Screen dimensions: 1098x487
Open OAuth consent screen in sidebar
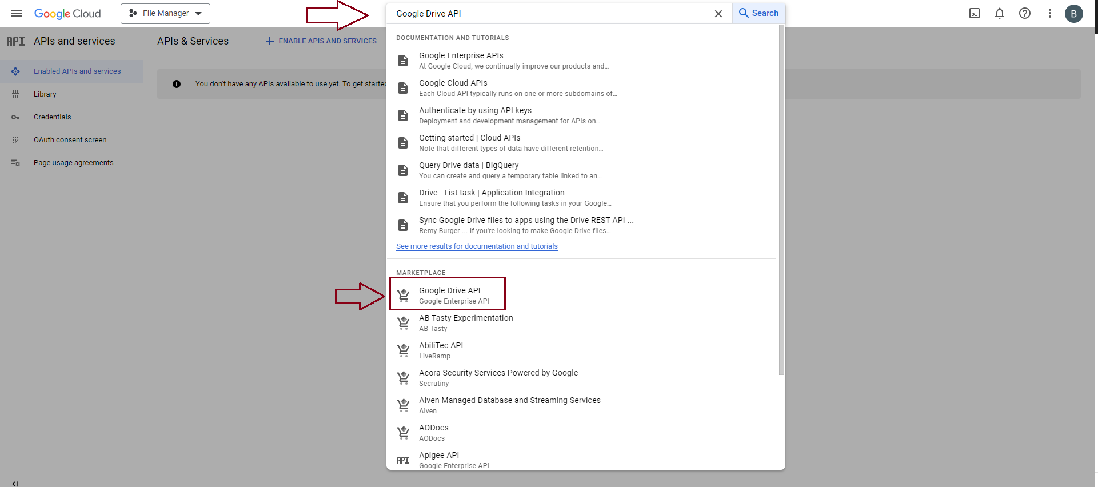tap(71, 140)
